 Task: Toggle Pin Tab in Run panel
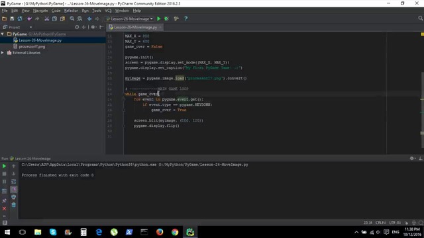pos(5,201)
